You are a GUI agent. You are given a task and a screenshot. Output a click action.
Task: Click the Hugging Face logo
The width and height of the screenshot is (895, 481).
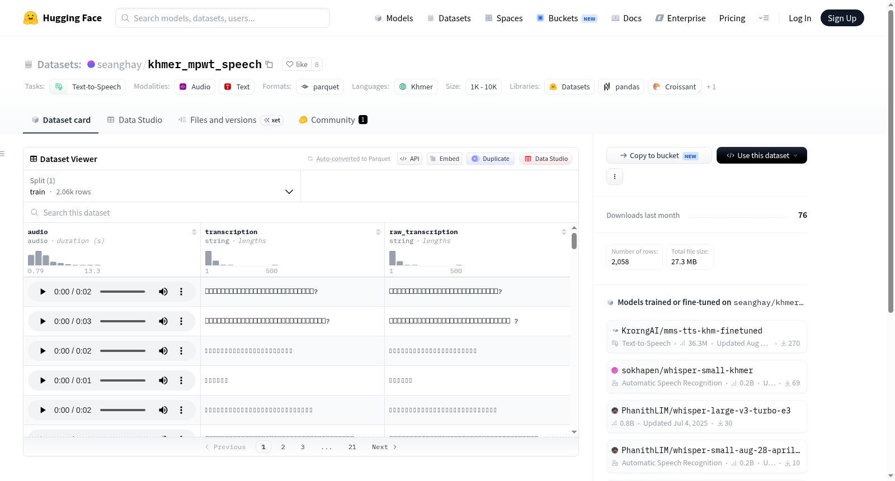31,18
